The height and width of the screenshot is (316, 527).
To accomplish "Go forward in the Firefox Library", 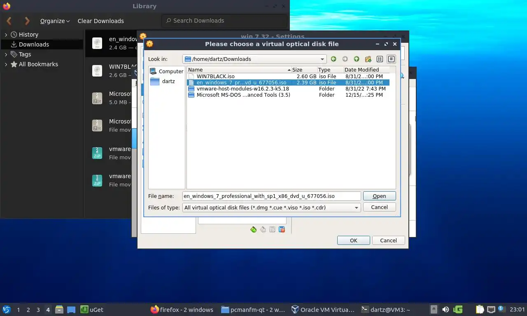I will (27, 21).
